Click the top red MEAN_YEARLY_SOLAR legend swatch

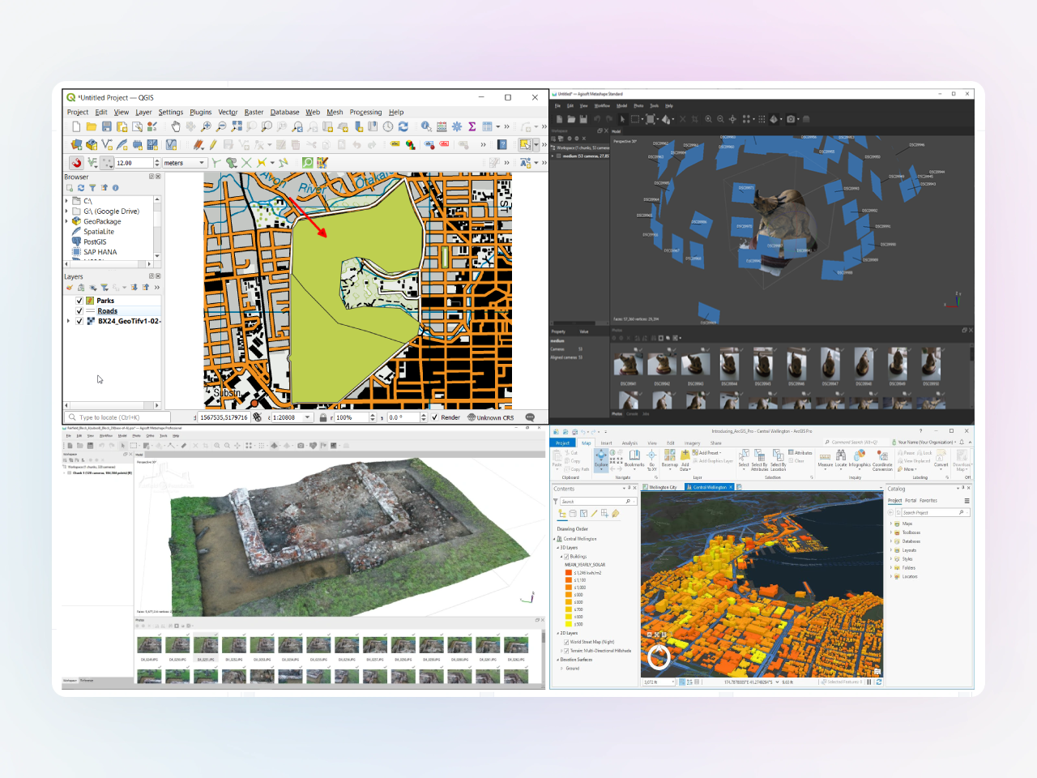(569, 573)
